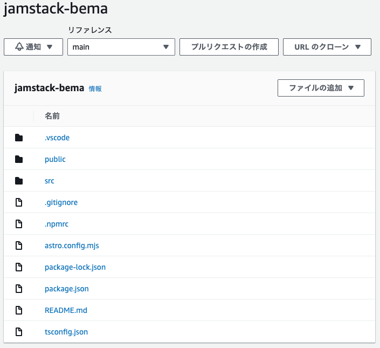This screenshot has height=348, width=380.
Task: Expand the ファイルの追加 menu
Action: point(321,88)
